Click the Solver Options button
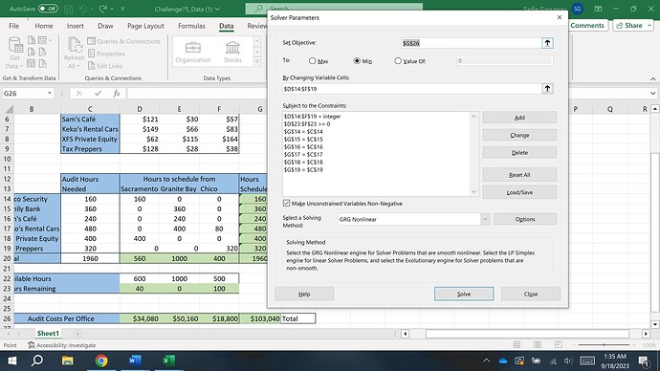 [525, 219]
